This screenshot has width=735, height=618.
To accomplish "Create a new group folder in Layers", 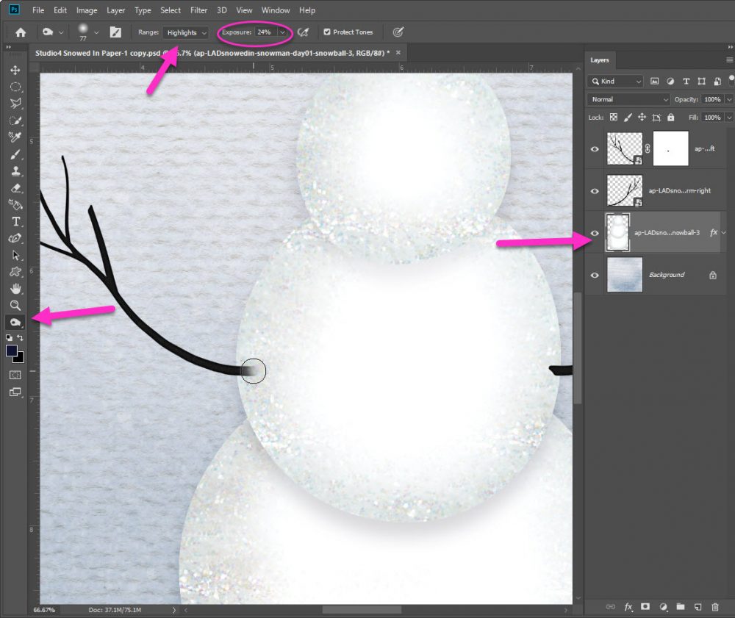I will [x=680, y=607].
